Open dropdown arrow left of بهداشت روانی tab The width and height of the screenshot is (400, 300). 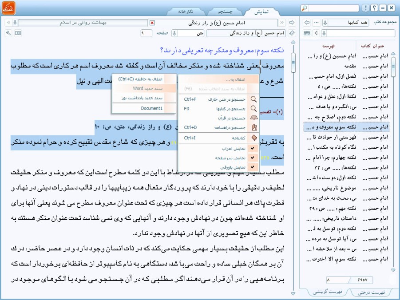15,23
